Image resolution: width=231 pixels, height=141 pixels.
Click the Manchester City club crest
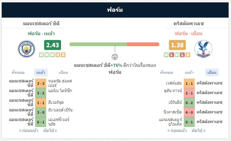27,49
